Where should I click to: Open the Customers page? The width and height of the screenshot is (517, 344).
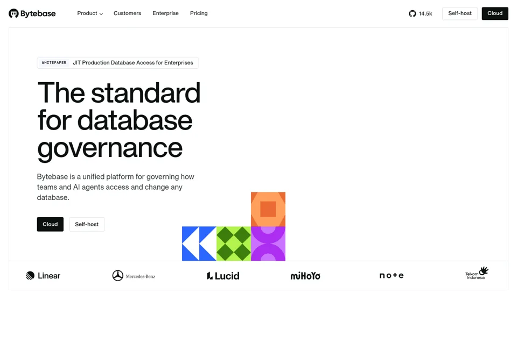pyautogui.click(x=127, y=13)
